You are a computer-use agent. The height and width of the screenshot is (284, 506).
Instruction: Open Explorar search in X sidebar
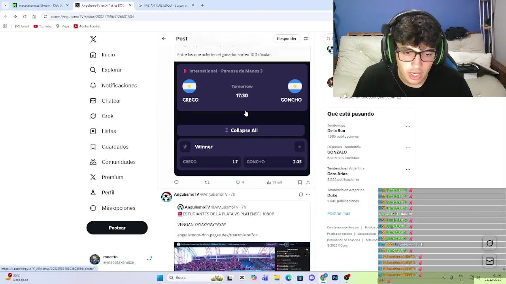click(x=106, y=70)
